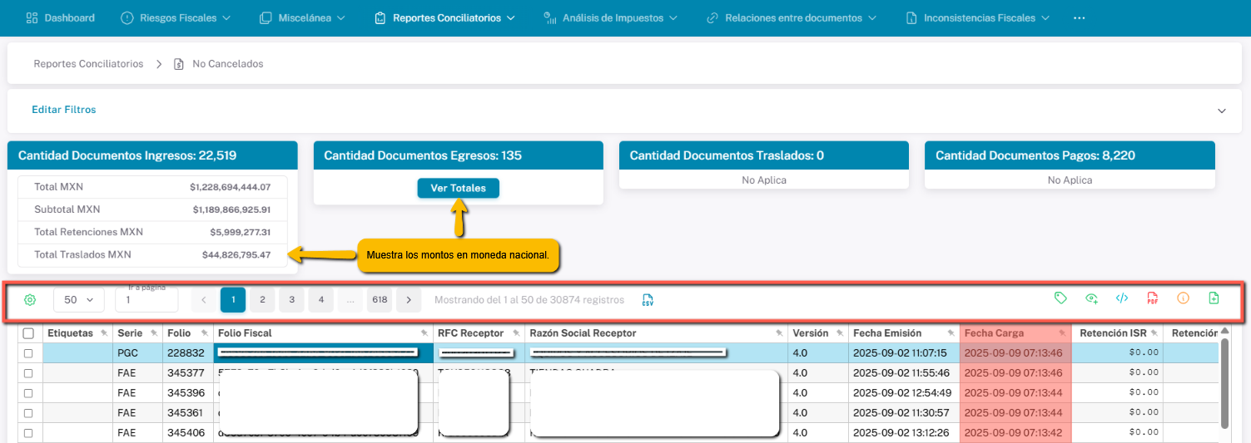Screen dimensions: 1251x443
Task: Toggle the select-all checkbox in table header
Action: (28, 333)
